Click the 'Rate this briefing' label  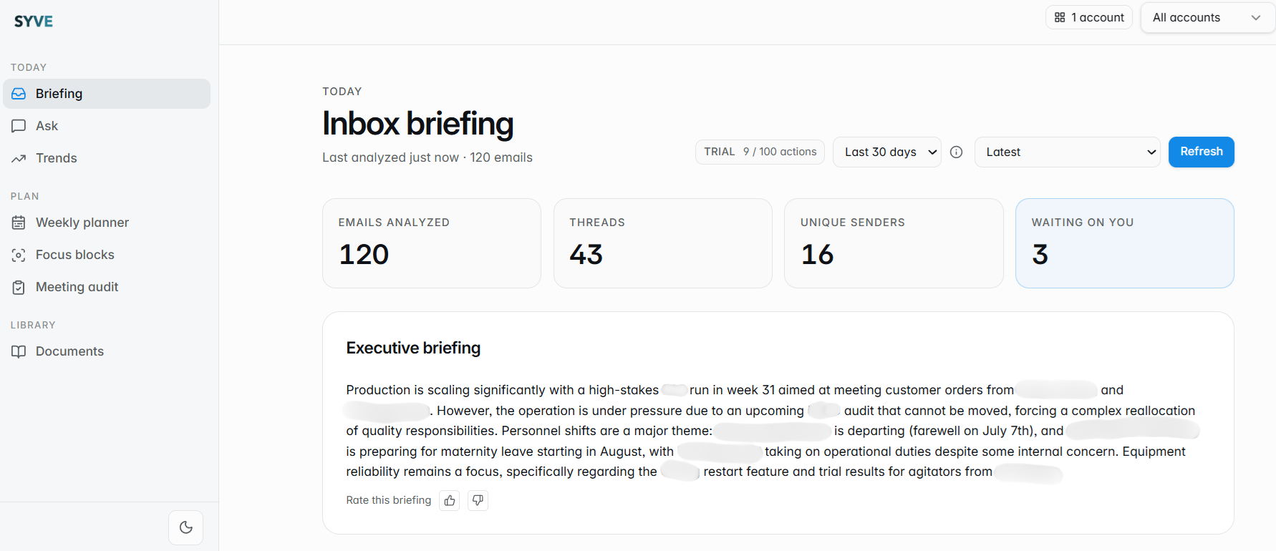pos(389,500)
